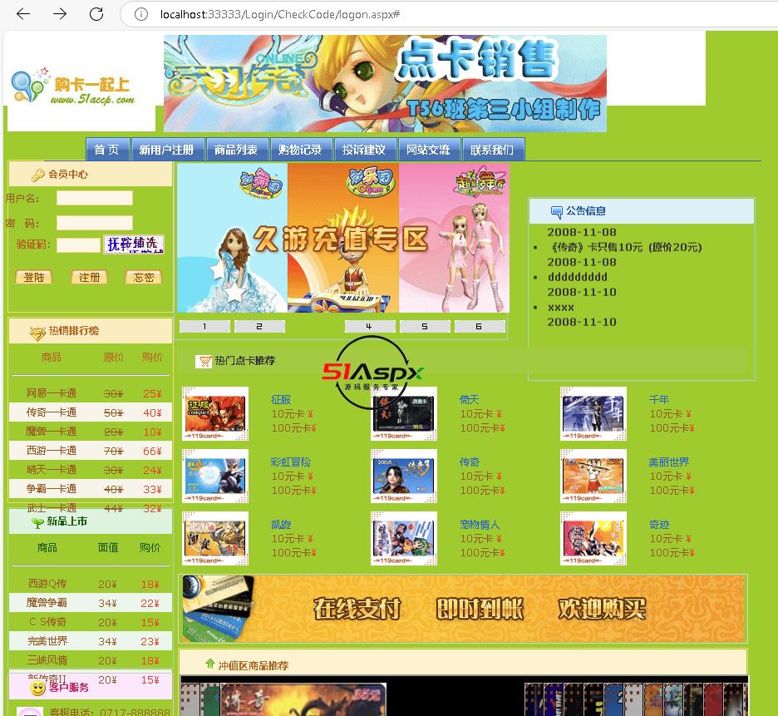Click the browser forward arrow
Image resolution: width=778 pixels, height=716 pixels.
point(60,14)
